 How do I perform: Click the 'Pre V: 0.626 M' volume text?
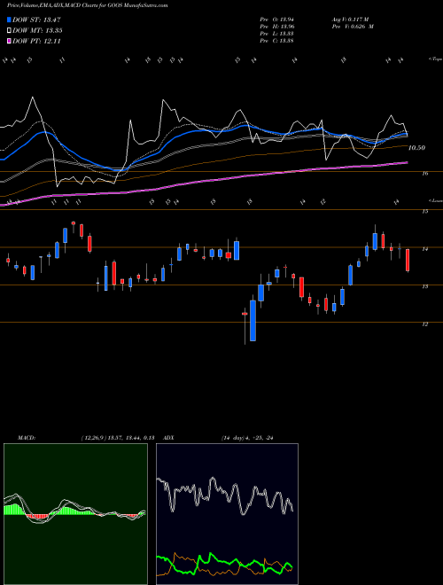click(x=353, y=27)
